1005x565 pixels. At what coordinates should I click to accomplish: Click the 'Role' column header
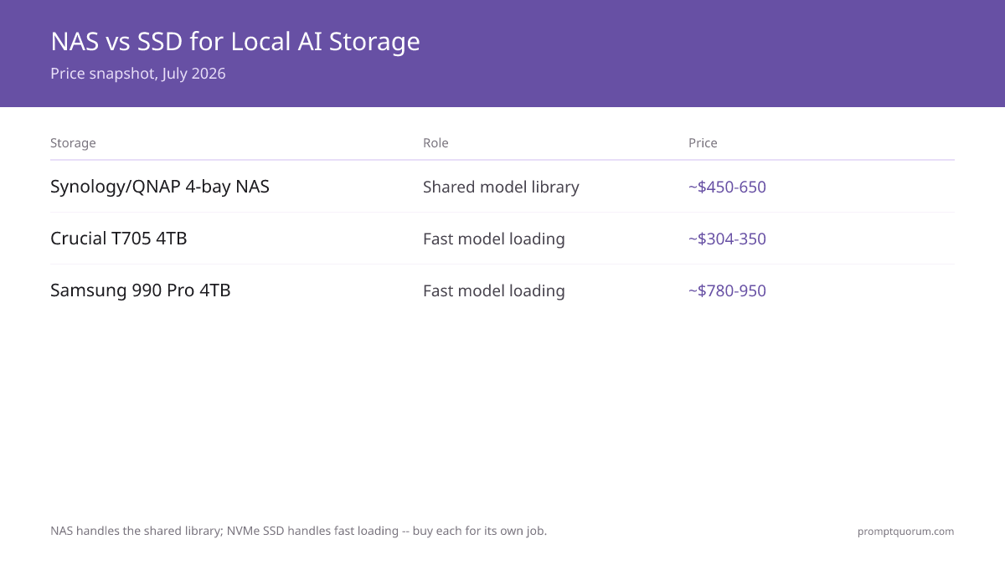(435, 143)
